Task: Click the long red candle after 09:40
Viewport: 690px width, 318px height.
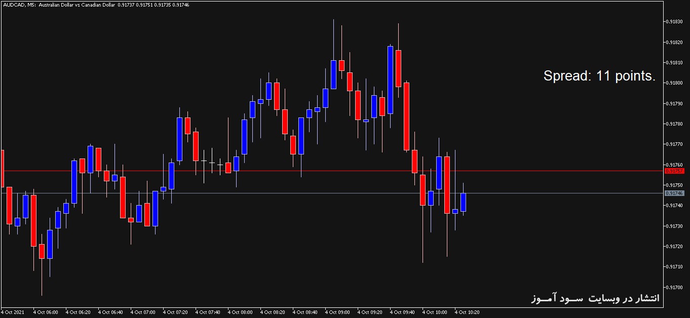Action: point(406,116)
